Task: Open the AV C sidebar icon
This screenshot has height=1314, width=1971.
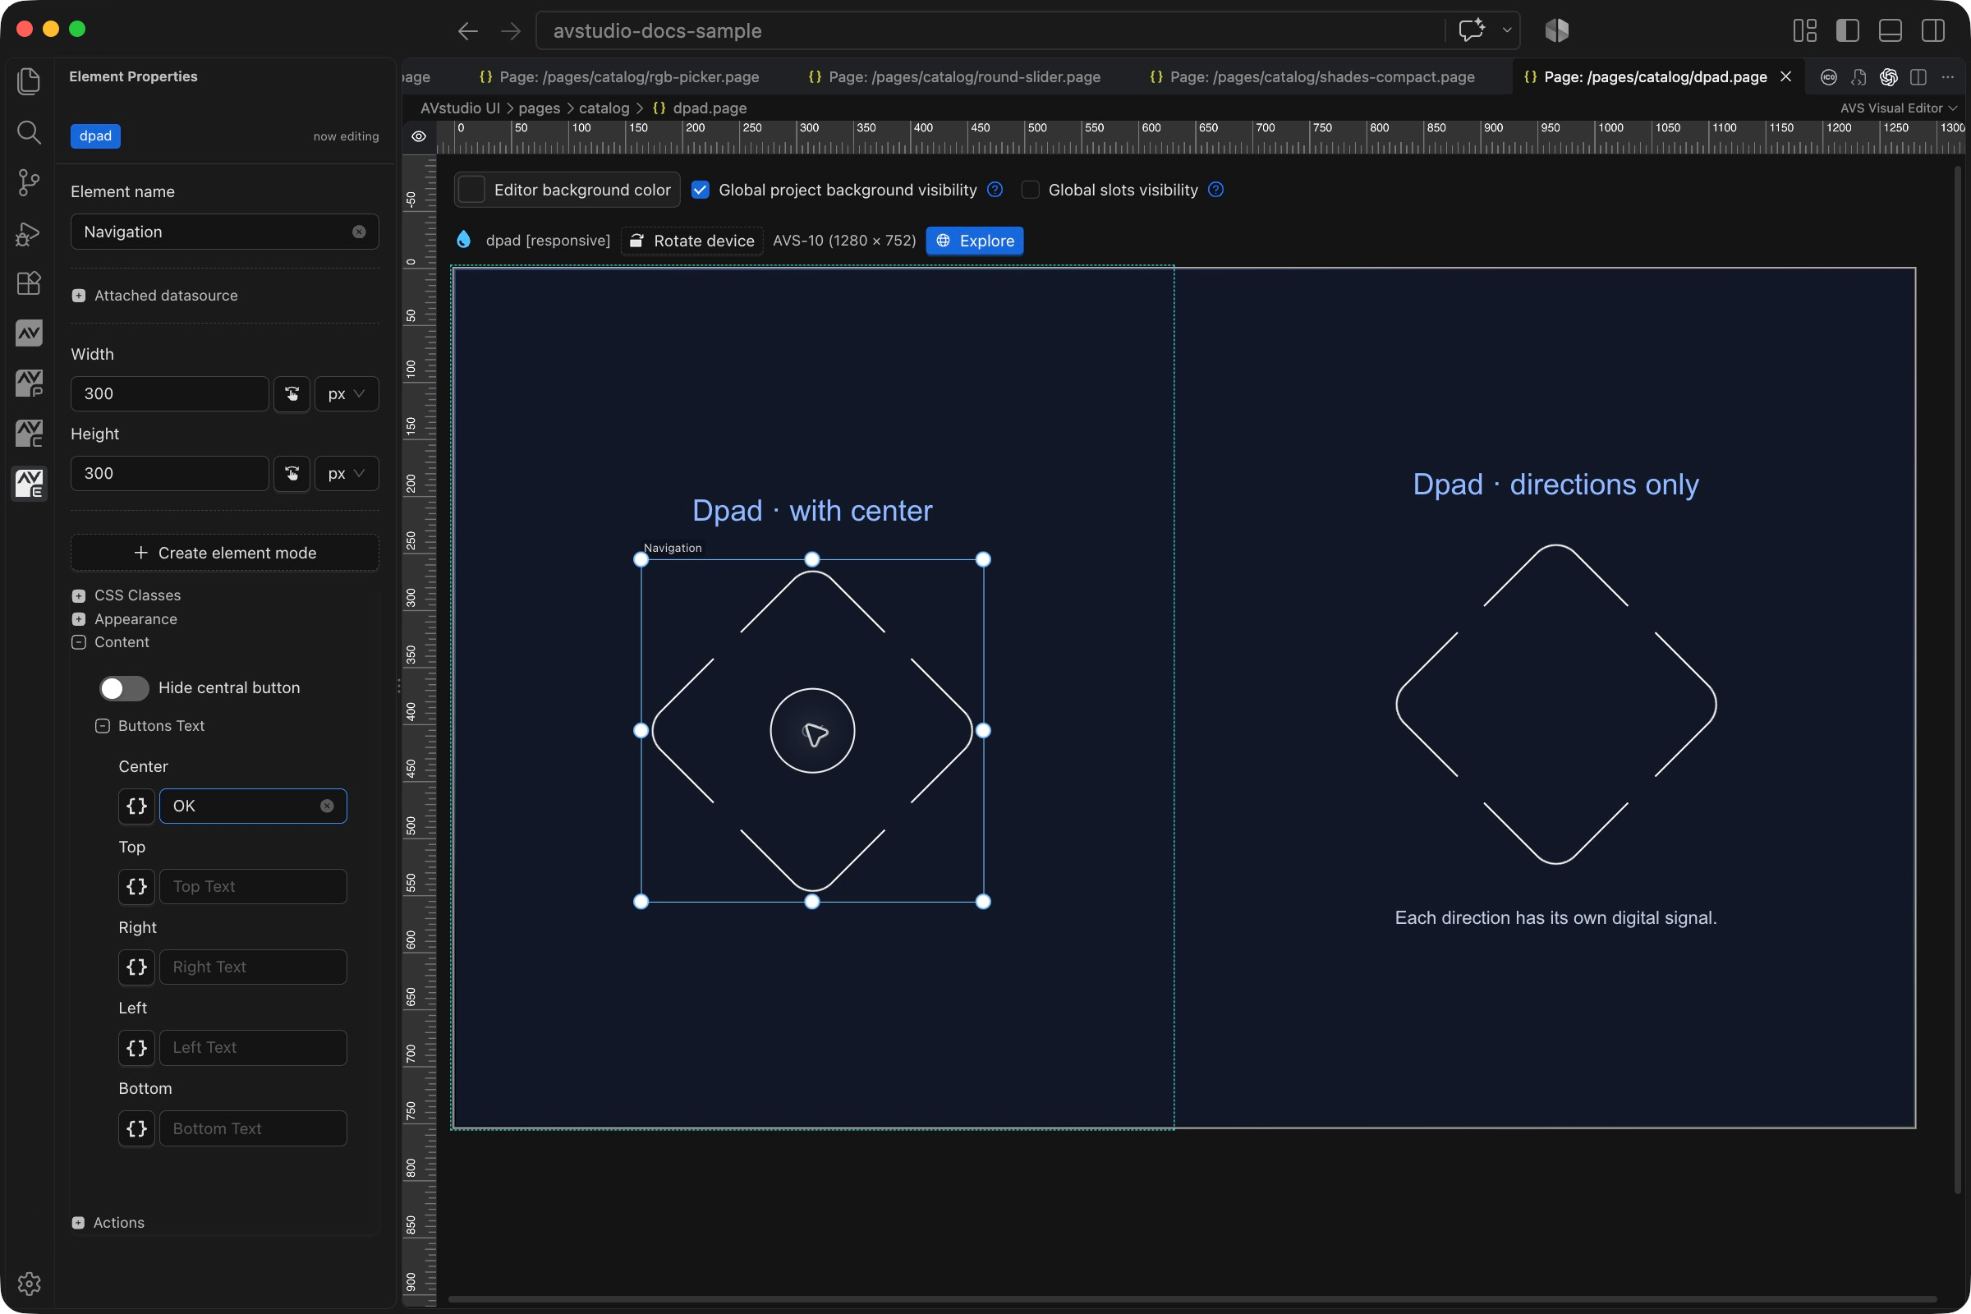Action: pos(29,434)
